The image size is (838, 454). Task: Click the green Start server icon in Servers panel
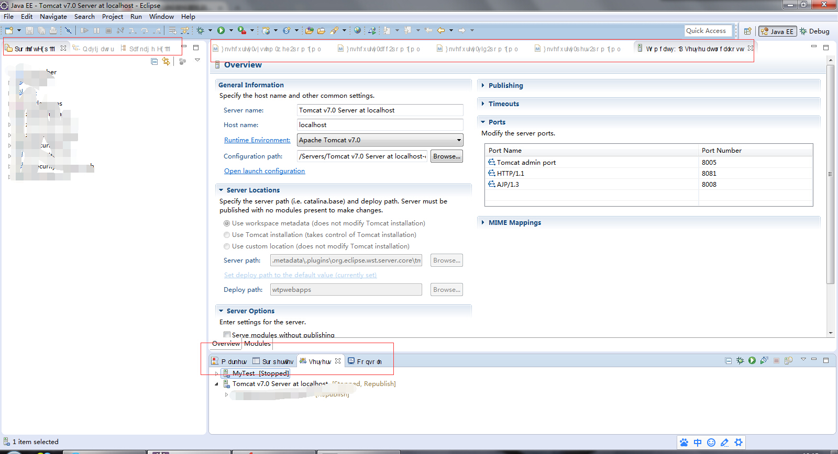752,360
